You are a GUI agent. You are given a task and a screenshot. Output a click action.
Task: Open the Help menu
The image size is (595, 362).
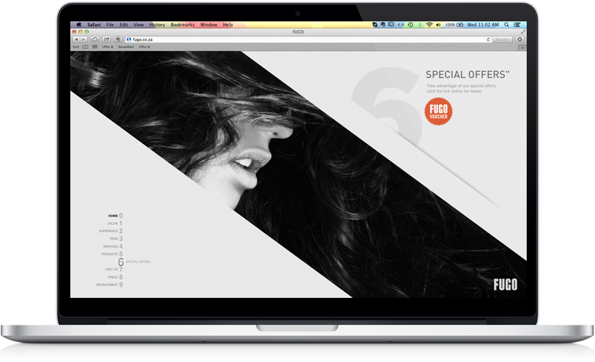228,25
